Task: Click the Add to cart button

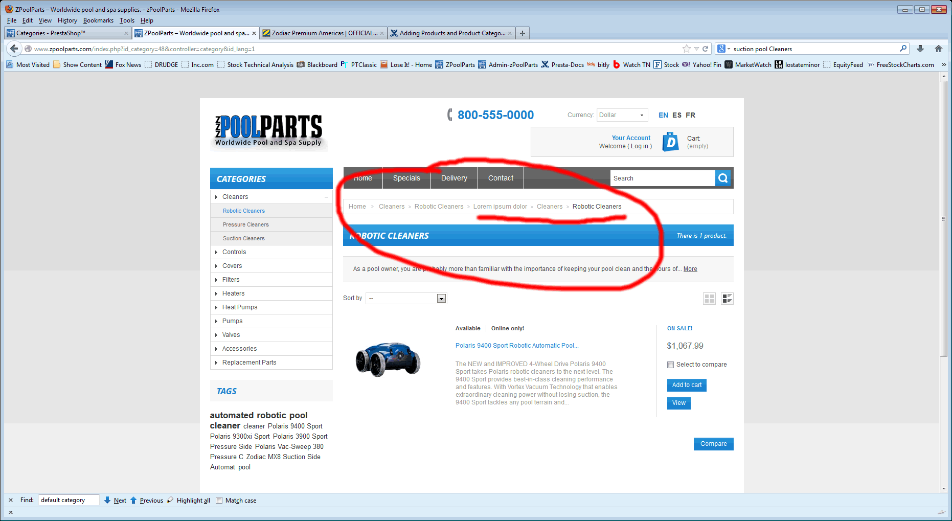Action: [687, 385]
